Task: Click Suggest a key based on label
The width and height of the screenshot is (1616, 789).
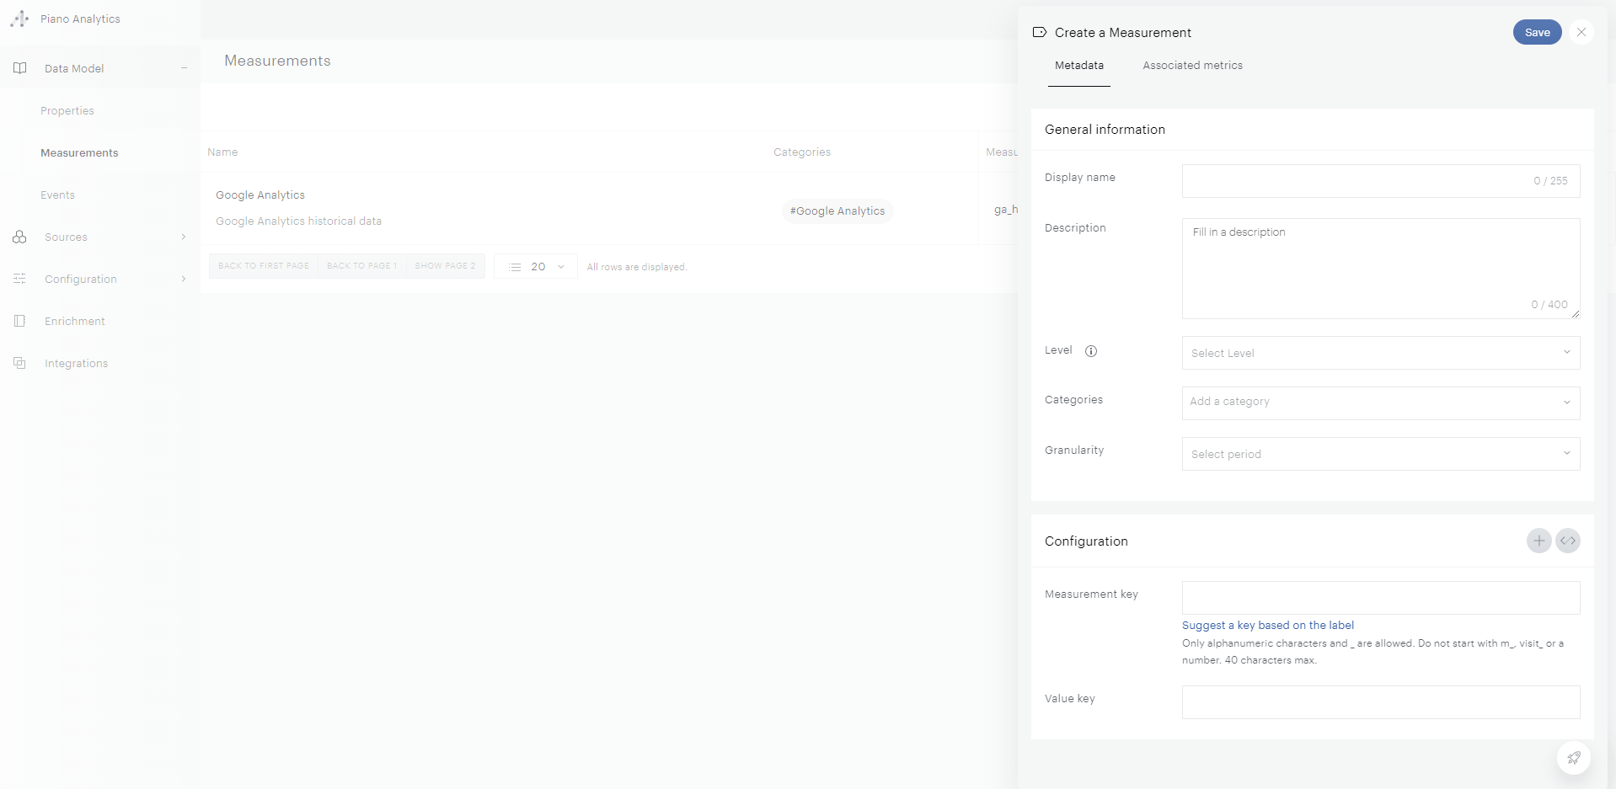Action: [1267, 626]
